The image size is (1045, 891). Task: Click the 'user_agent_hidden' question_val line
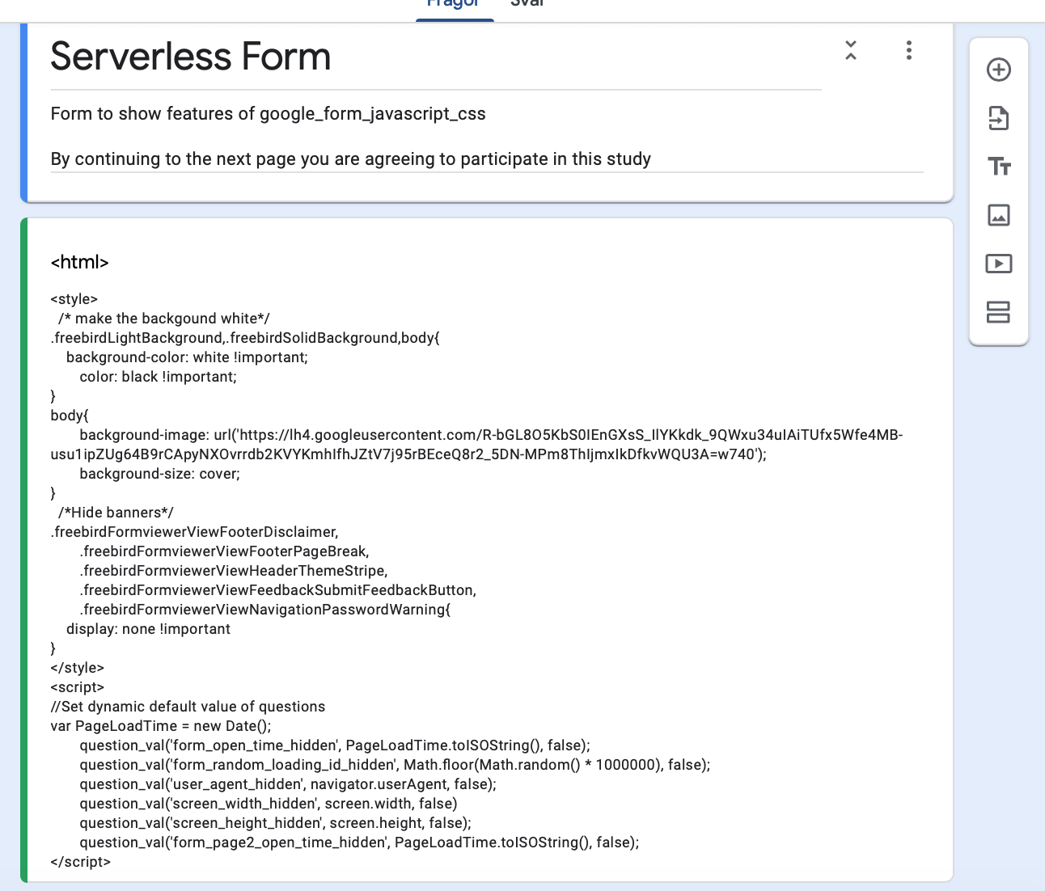pyautogui.click(x=288, y=784)
